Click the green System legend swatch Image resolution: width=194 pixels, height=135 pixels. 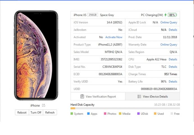[x=72, y=113]
